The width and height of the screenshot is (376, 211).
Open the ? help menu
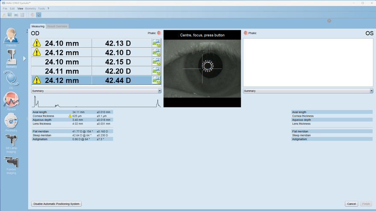pos(48,9)
